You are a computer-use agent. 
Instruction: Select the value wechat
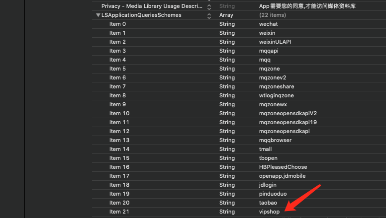pyautogui.click(x=268, y=24)
